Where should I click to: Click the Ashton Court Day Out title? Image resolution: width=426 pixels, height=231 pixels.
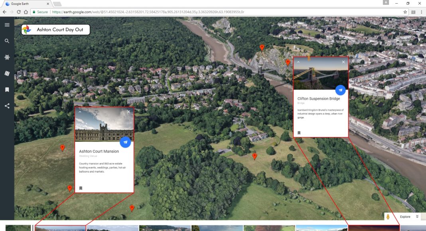pos(60,29)
